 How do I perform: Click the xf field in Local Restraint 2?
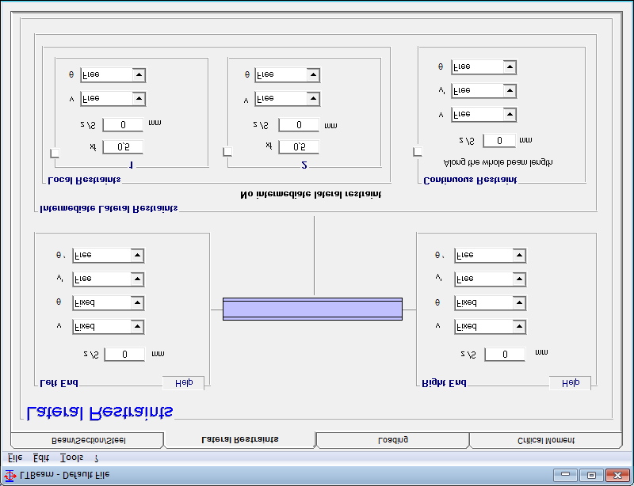point(299,147)
